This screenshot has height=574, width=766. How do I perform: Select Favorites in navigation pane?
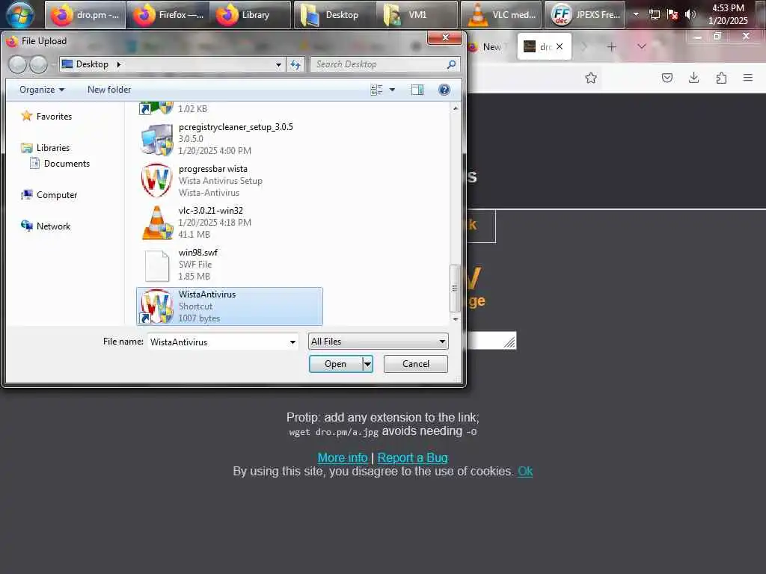click(46, 117)
